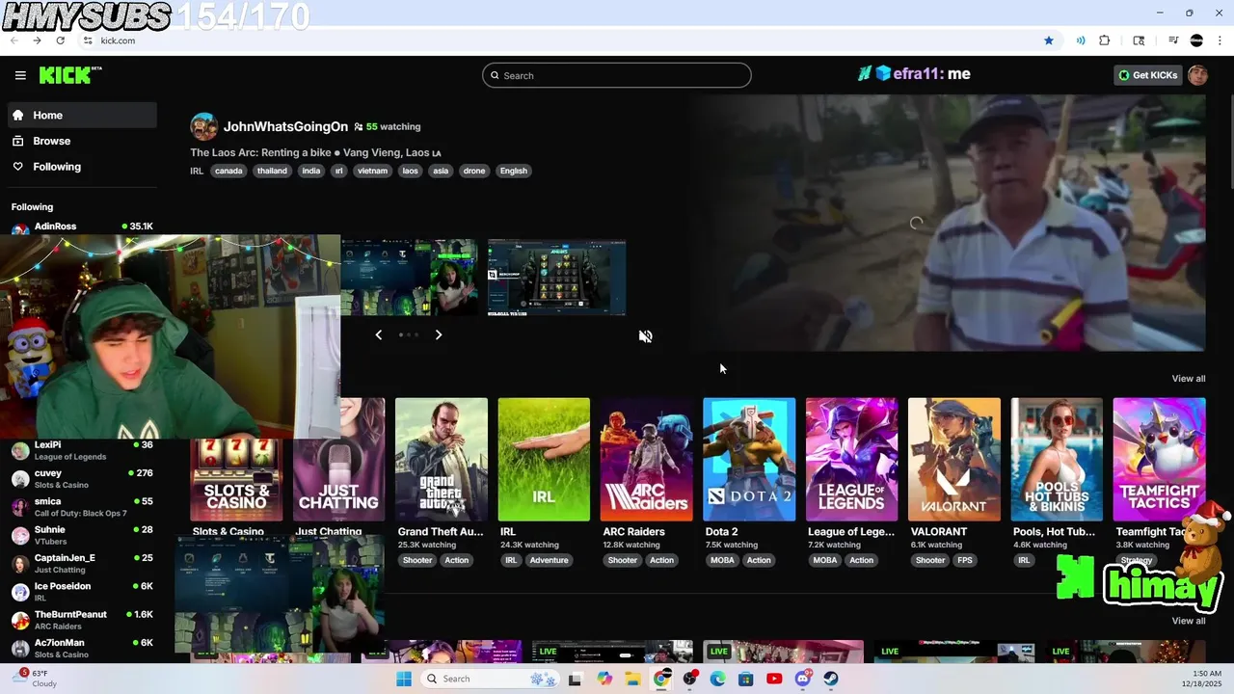Open Ice Poseidon in Following list
Screen dimensions: 1234x694
(x=83, y=592)
